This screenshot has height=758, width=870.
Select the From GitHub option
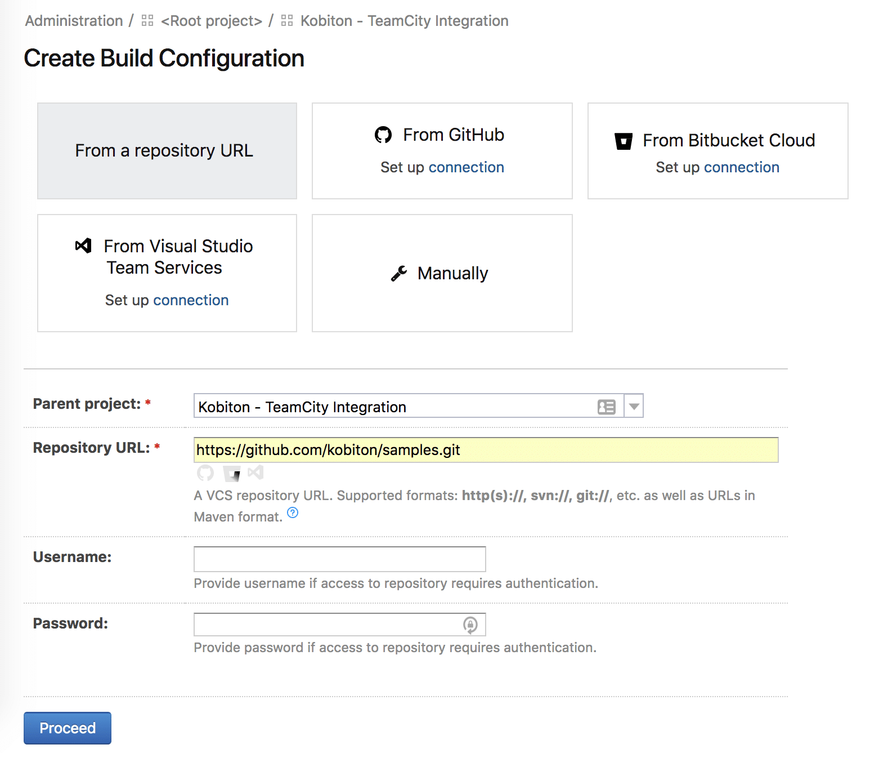(442, 151)
